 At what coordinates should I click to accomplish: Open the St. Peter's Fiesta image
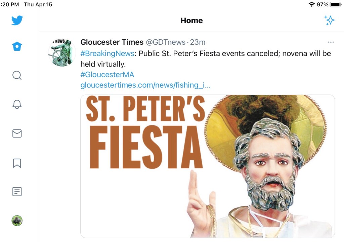point(207,166)
